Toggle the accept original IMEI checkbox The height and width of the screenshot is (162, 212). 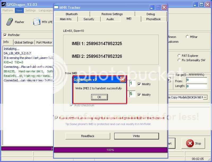click(x=56, y=118)
